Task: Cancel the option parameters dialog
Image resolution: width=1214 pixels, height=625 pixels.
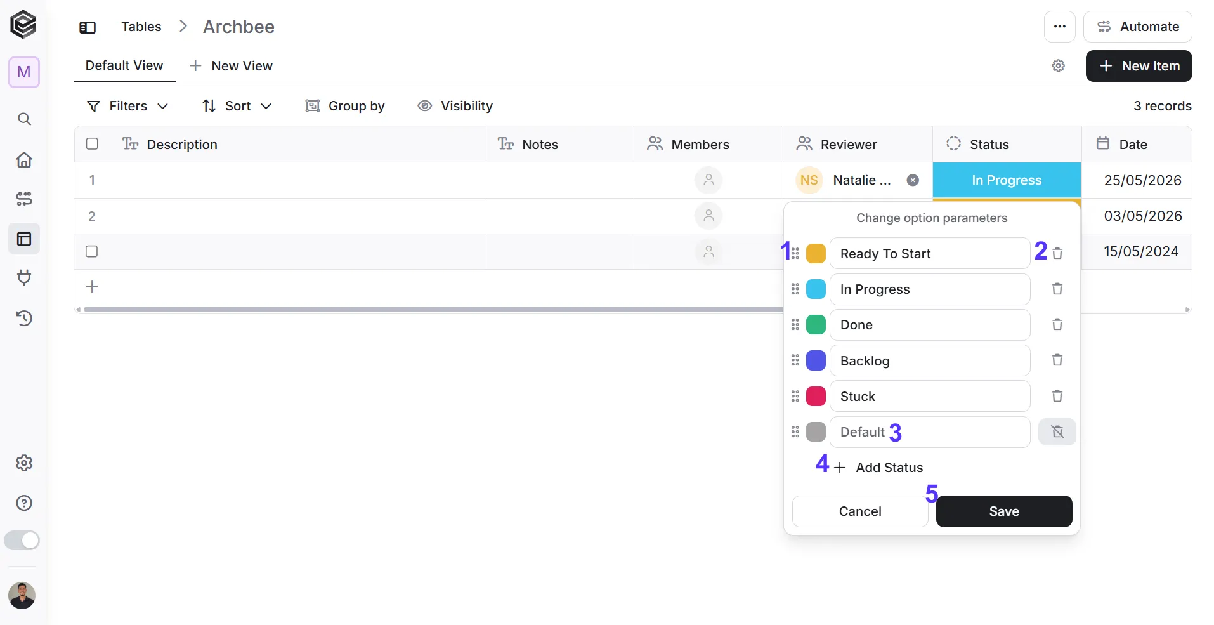Action: pyautogui.click(x=860, y=511)
